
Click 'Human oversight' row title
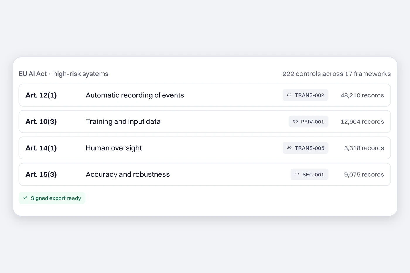point(114,148)
